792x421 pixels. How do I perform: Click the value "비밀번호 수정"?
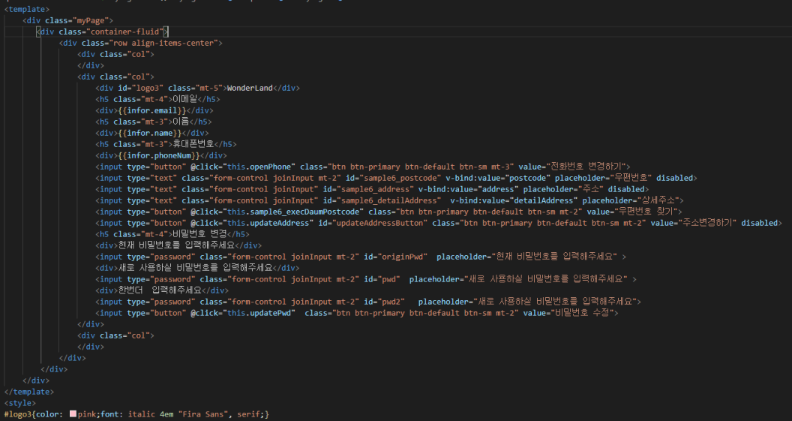[582, 313]
